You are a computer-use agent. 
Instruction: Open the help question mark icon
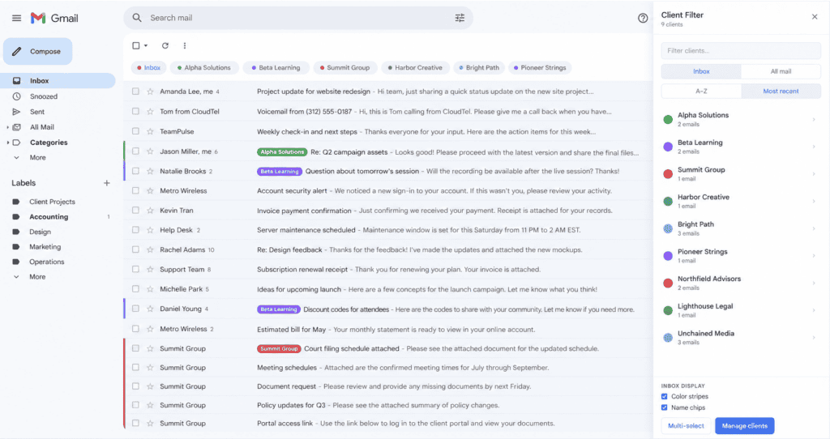click(643, 18)
